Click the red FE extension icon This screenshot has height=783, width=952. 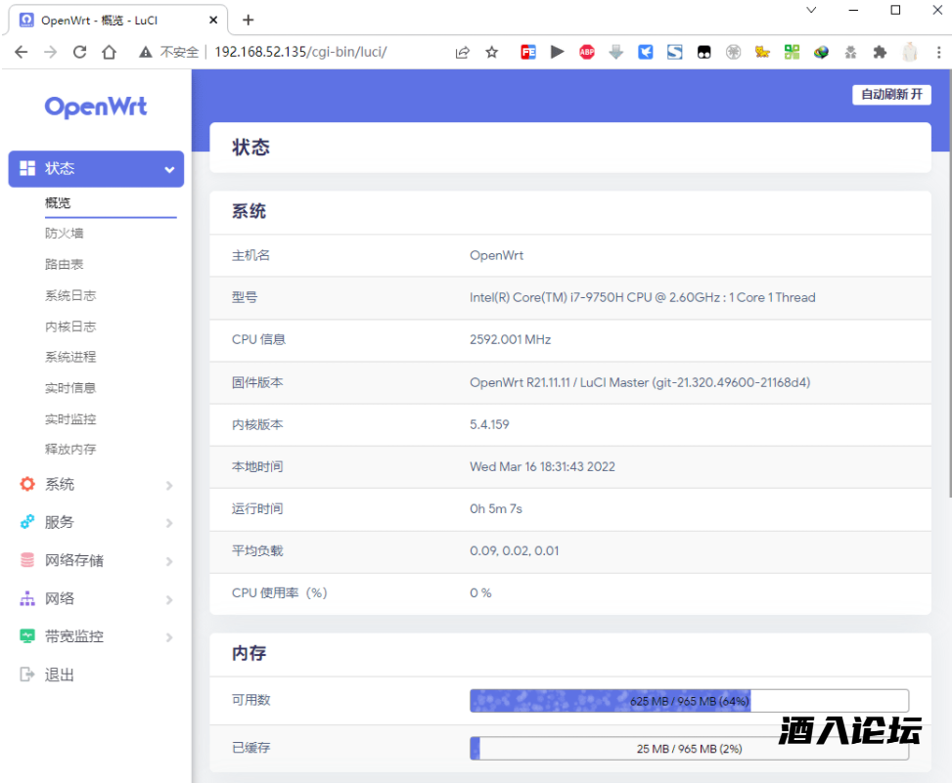click(528, 52)
